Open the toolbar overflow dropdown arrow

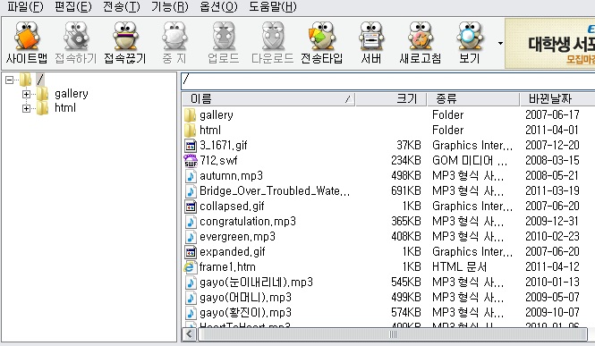(500, 43)
